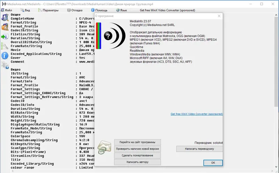Image resolution: width=279 pixels, height=173 pixels.
Task: Follow the WinX Video Converter sponsored link
Action: pyautogui.click(x=197, y=114)
